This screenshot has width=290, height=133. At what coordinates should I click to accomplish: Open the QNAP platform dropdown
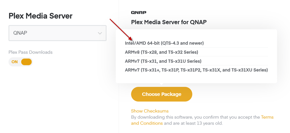[x=57, y=33]
